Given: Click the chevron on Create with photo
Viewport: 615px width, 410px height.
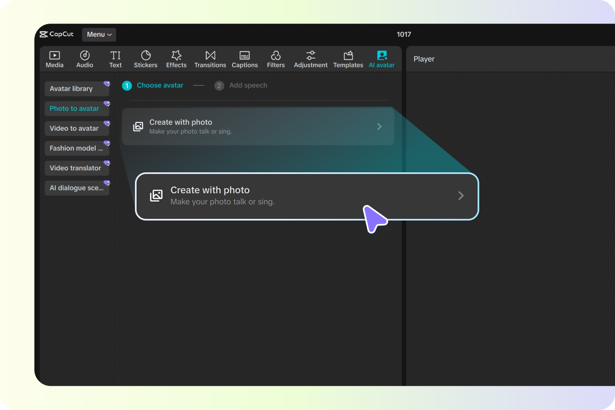Looking at the screenshot, I should click(379, 127).
